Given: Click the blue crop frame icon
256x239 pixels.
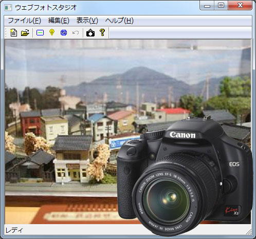Looking at the screenshot, I should tap(64, 32).
